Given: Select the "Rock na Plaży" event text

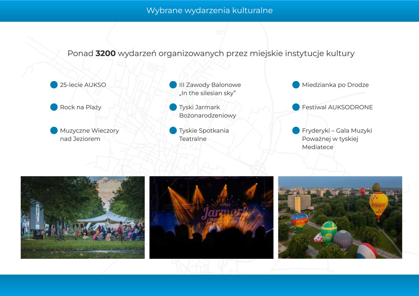Looking at the screenshot, I should 81,107.
